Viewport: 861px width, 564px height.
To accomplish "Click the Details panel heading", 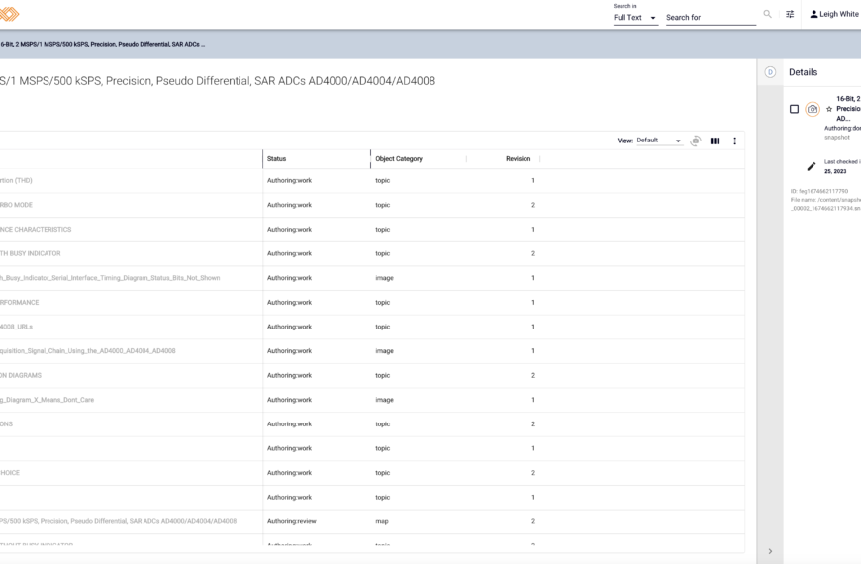I will 803,72.
